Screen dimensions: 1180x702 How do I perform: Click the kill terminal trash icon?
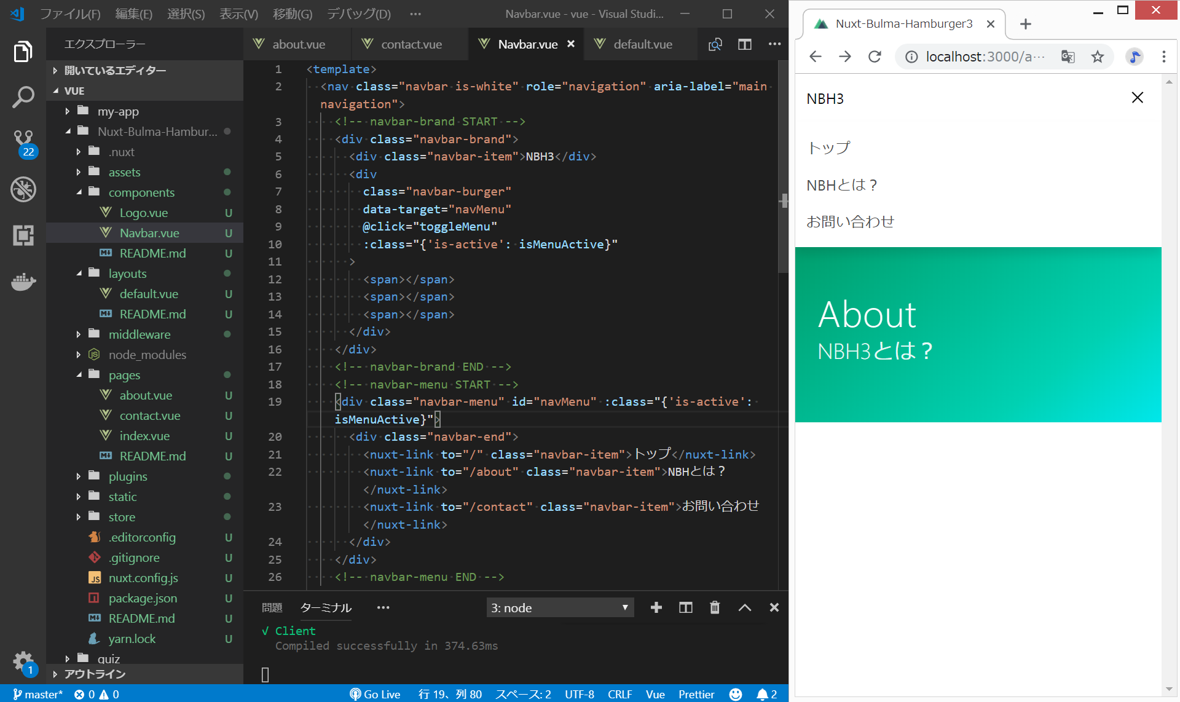pos(715,608)
